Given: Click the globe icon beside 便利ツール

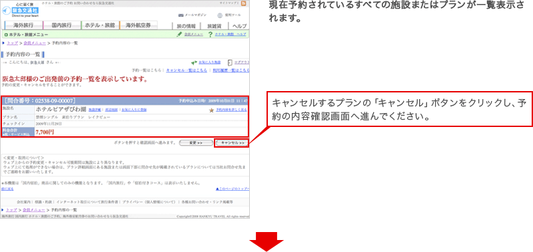Looking at the screenshot, I should tap(220, 15).
